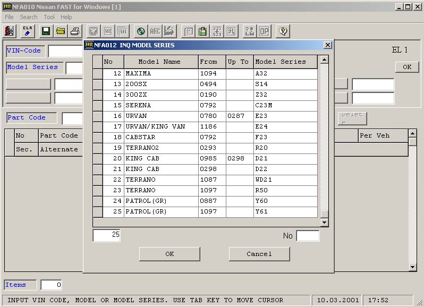
Task: Click the OP toolbar icon
Action: pyautogui.click(x=264, y=31)
